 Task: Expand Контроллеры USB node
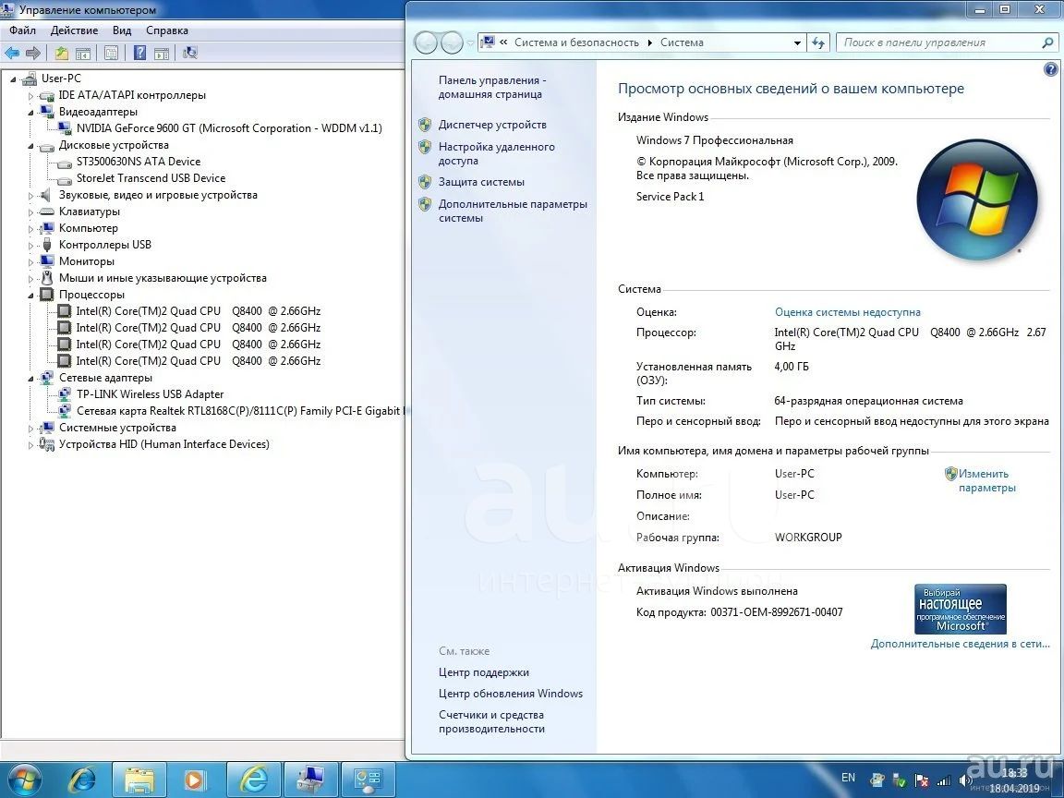pyautogui.click(x=30, y=246)
